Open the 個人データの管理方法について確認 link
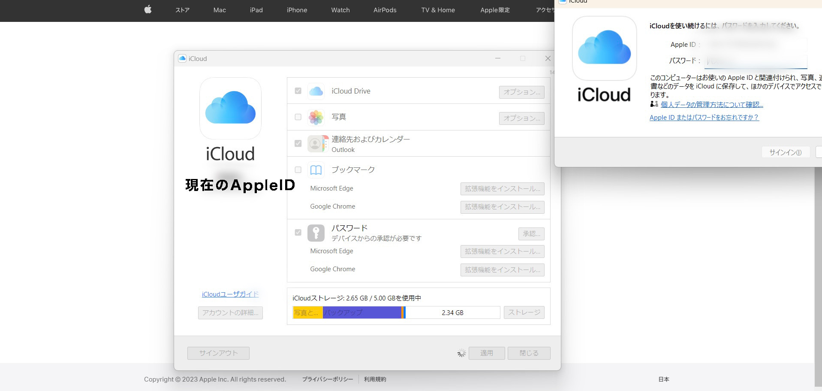This screenshot has width=822, height=391. [x=712, y=105]
